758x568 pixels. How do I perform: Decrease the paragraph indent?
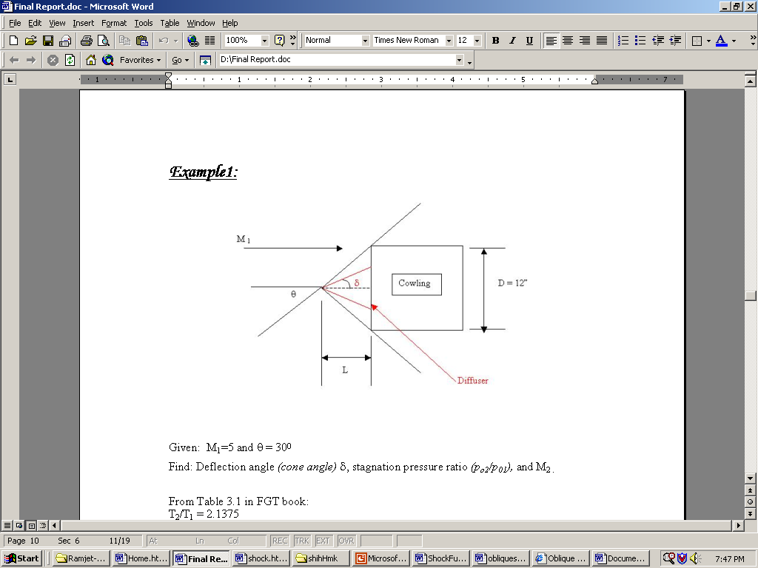point(657,41)
